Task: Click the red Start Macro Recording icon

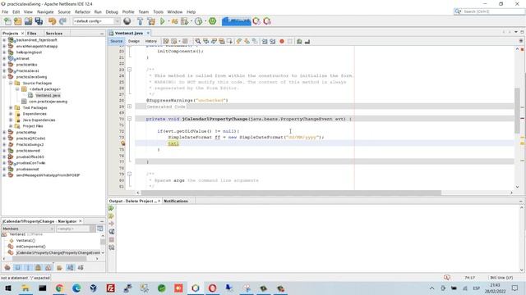Action: tap(282, 41)
